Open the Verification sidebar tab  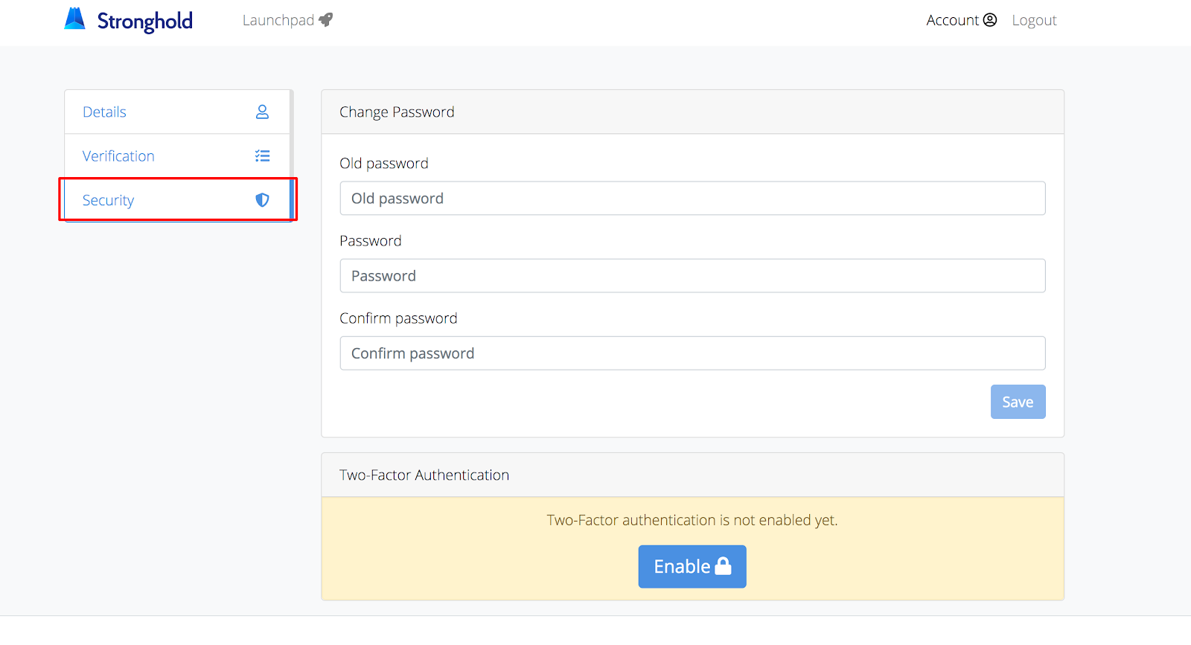click(118, 156)
